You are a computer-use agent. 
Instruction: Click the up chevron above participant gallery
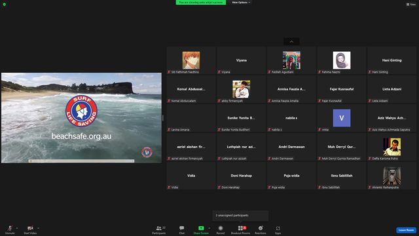point(291,42)
